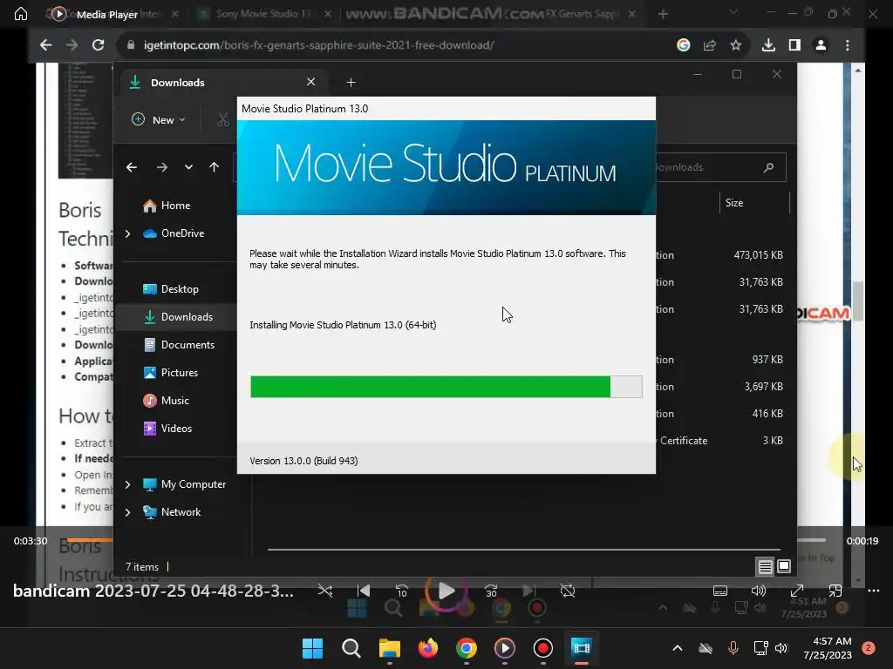Open Windows Start menu on taskbar
893x669 pixels.
coord(313,648)
